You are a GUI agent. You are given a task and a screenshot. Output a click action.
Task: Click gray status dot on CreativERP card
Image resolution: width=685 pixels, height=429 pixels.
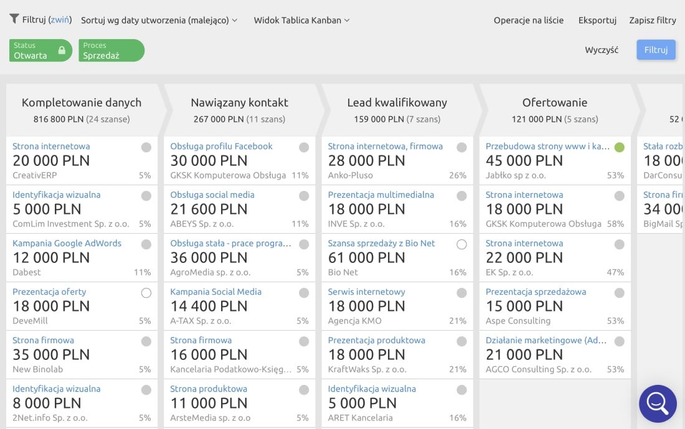[x=146, y=147]
